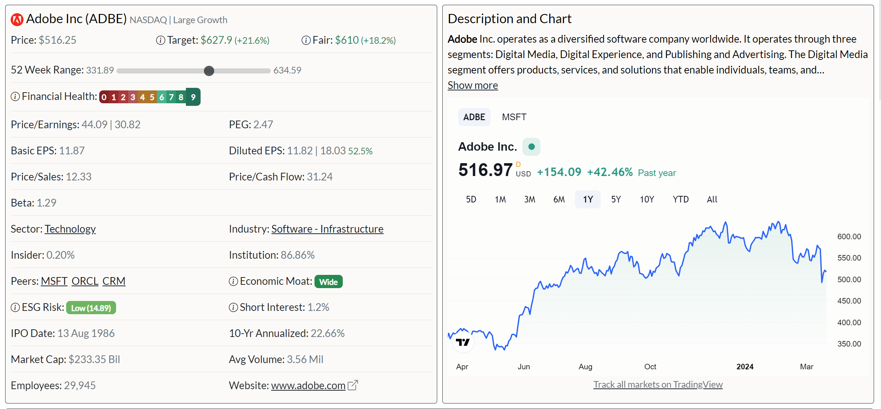Open the CRM peer link
The width and height of the screenshot is (881, 409).
tap(114, 281)
